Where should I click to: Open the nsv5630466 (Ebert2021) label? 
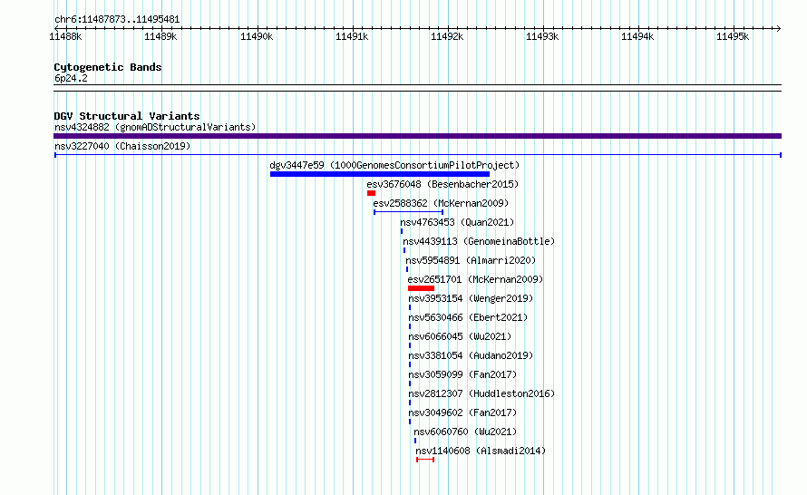tap(469, 317)
